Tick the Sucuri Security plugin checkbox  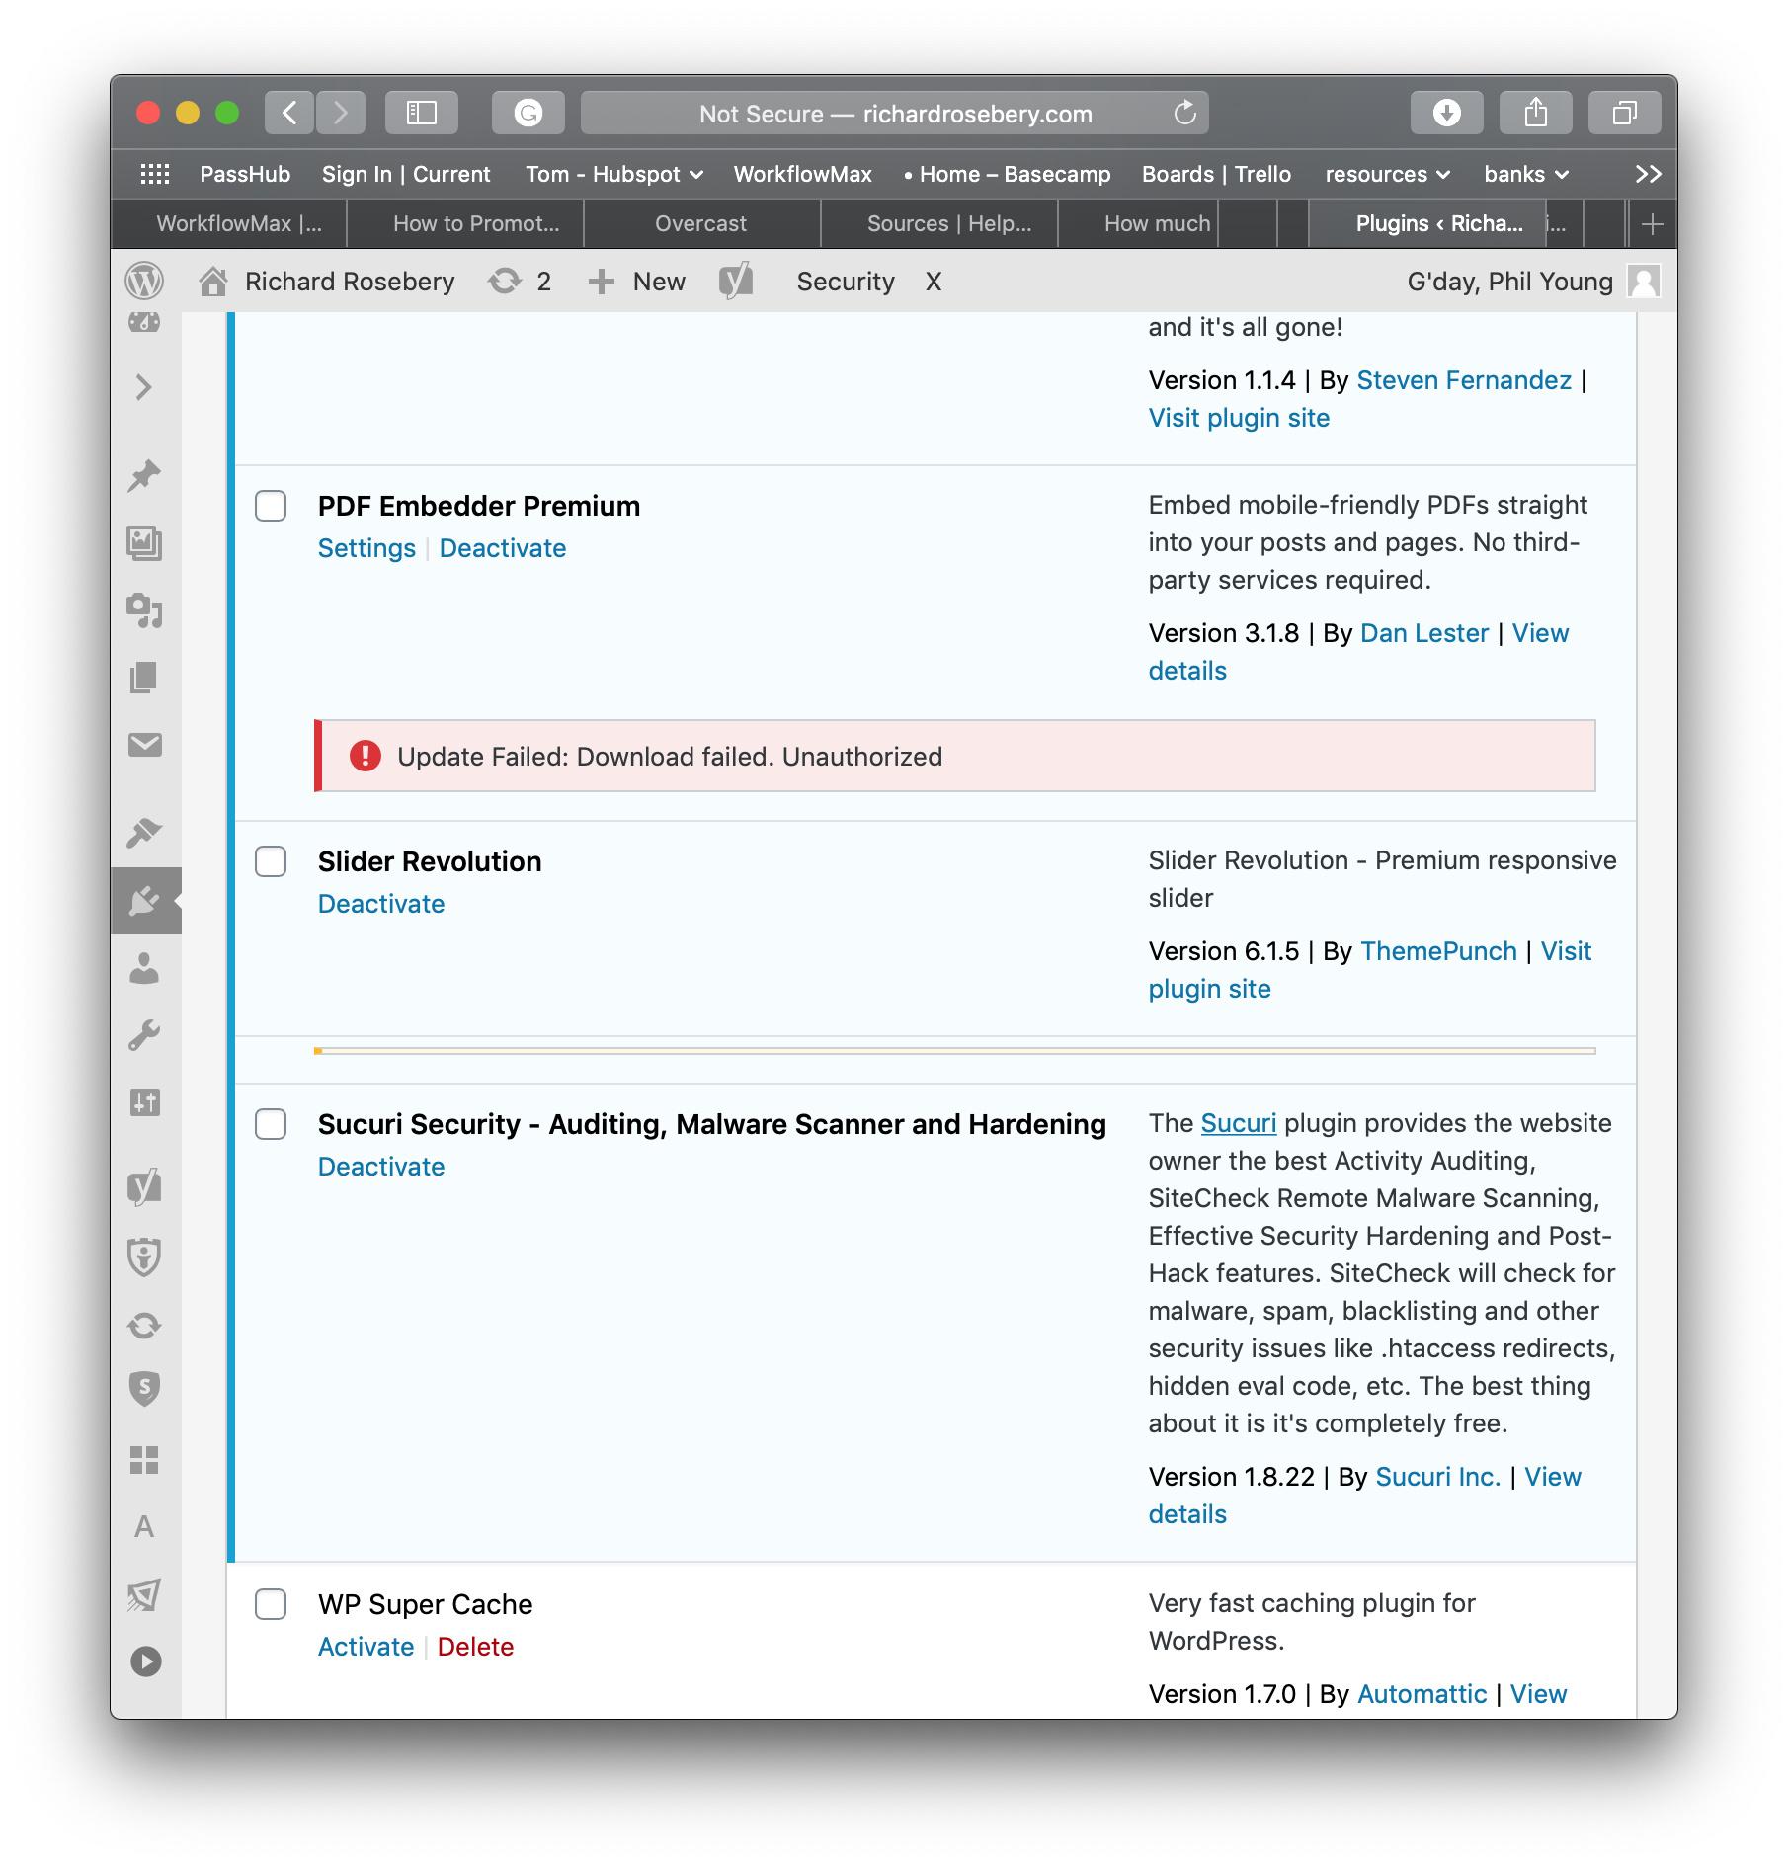pos(271,1124)
